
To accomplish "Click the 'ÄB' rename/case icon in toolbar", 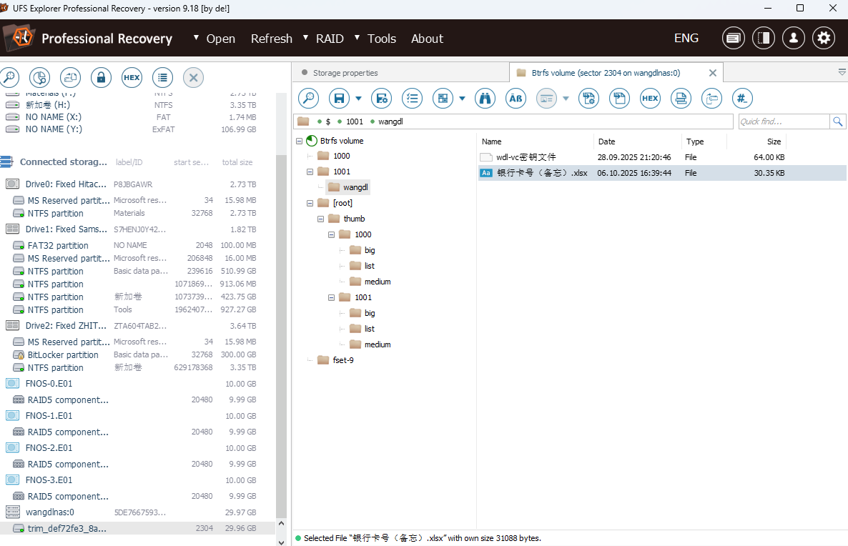I will (516, 99).
